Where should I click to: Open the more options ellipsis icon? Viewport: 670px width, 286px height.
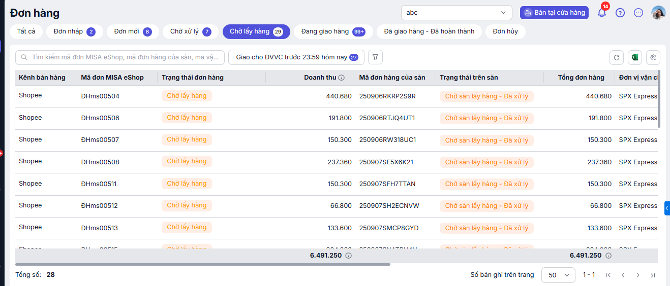tap(638, 13)
